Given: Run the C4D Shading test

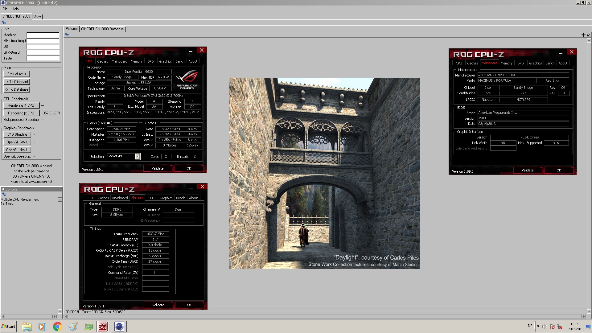Looking at the screenshot, I should [x=17, y=134].
